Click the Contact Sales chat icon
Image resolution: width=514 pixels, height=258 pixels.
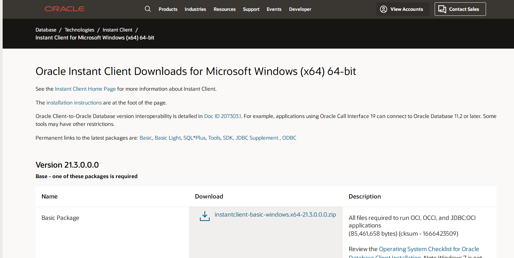pyautogui.click(x=442, y=9)
